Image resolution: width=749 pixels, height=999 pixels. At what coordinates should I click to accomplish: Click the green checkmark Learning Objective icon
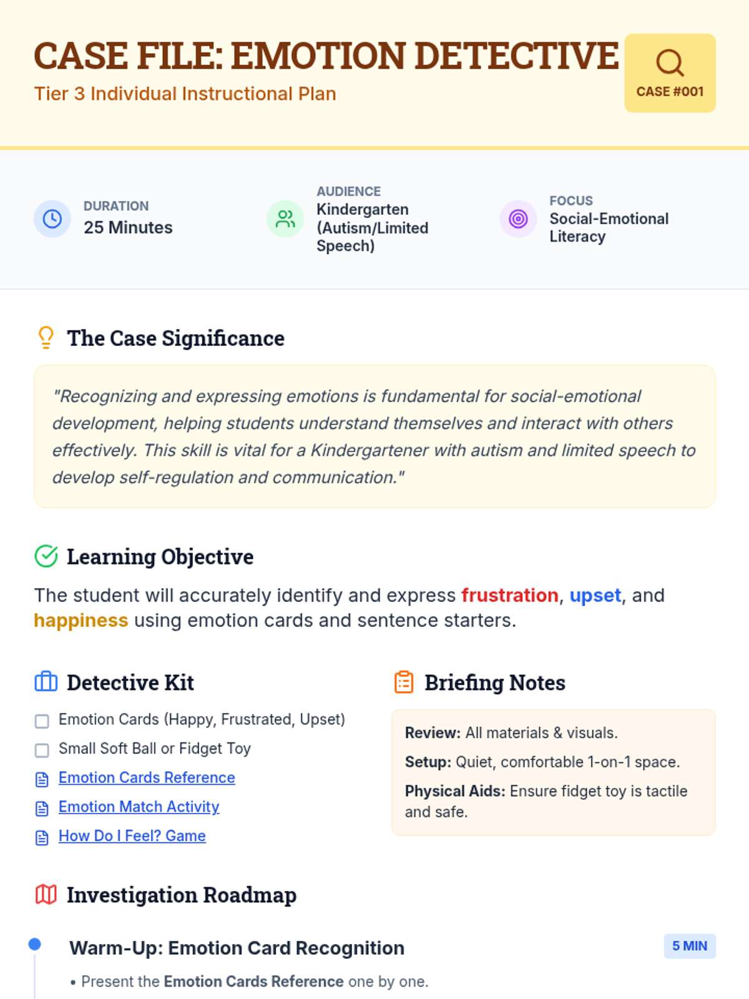[x=46, y=556]
